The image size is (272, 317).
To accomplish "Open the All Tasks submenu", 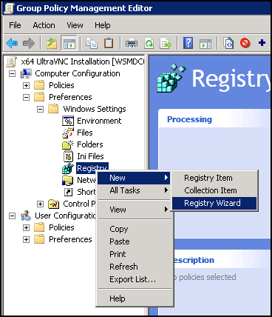I will 134,190.
